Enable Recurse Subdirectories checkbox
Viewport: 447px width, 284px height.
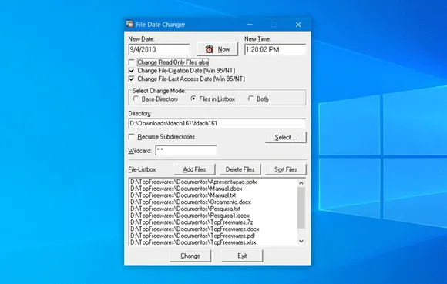[x=132, y=137]
